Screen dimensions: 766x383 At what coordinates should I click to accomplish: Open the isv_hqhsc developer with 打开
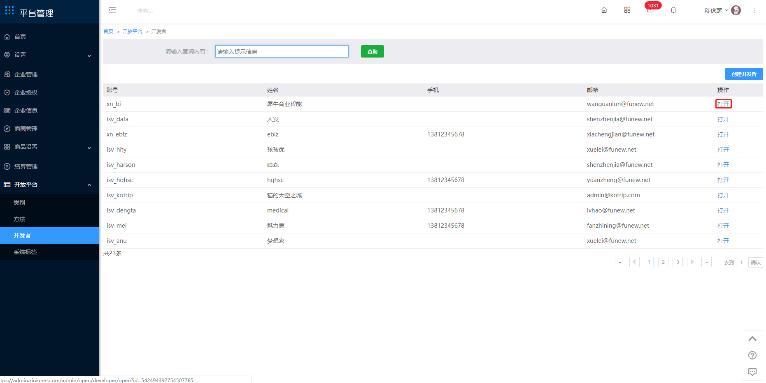pos(723,180)
